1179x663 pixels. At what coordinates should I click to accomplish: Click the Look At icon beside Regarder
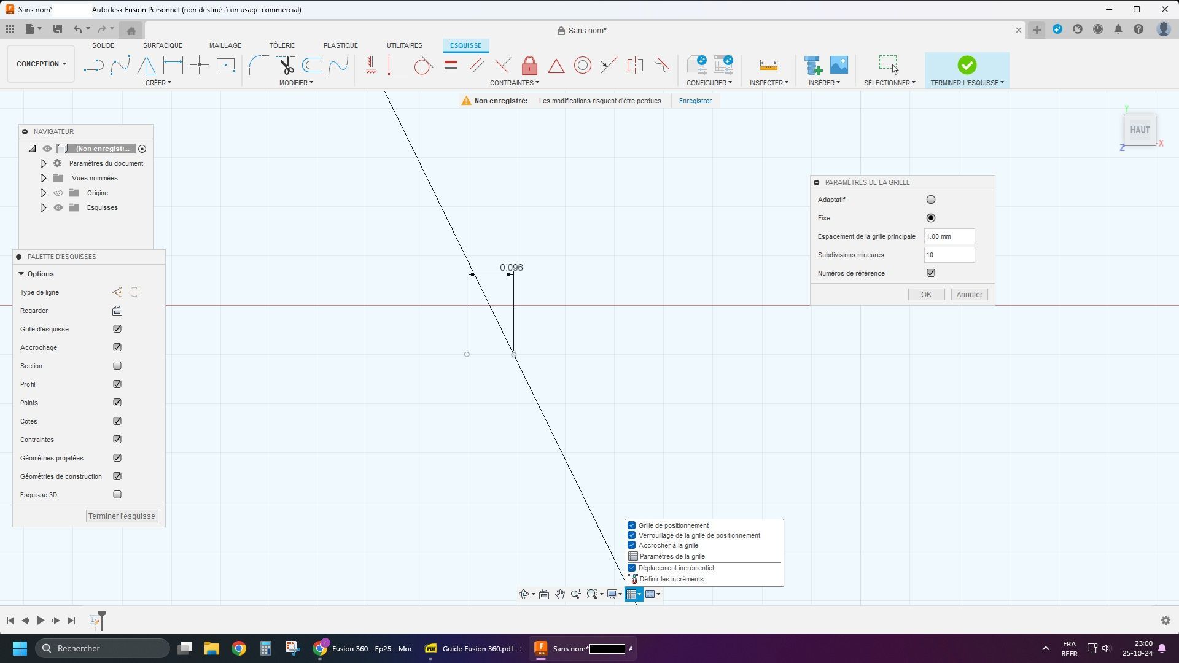(117, 311)
